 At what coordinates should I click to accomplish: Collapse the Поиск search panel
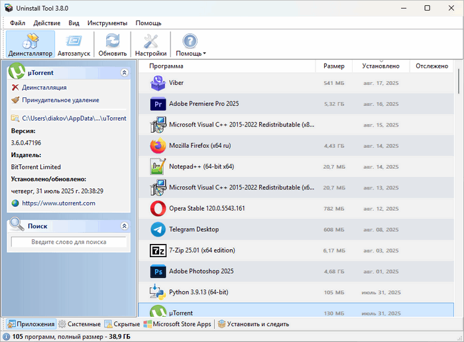pos(124,226)
